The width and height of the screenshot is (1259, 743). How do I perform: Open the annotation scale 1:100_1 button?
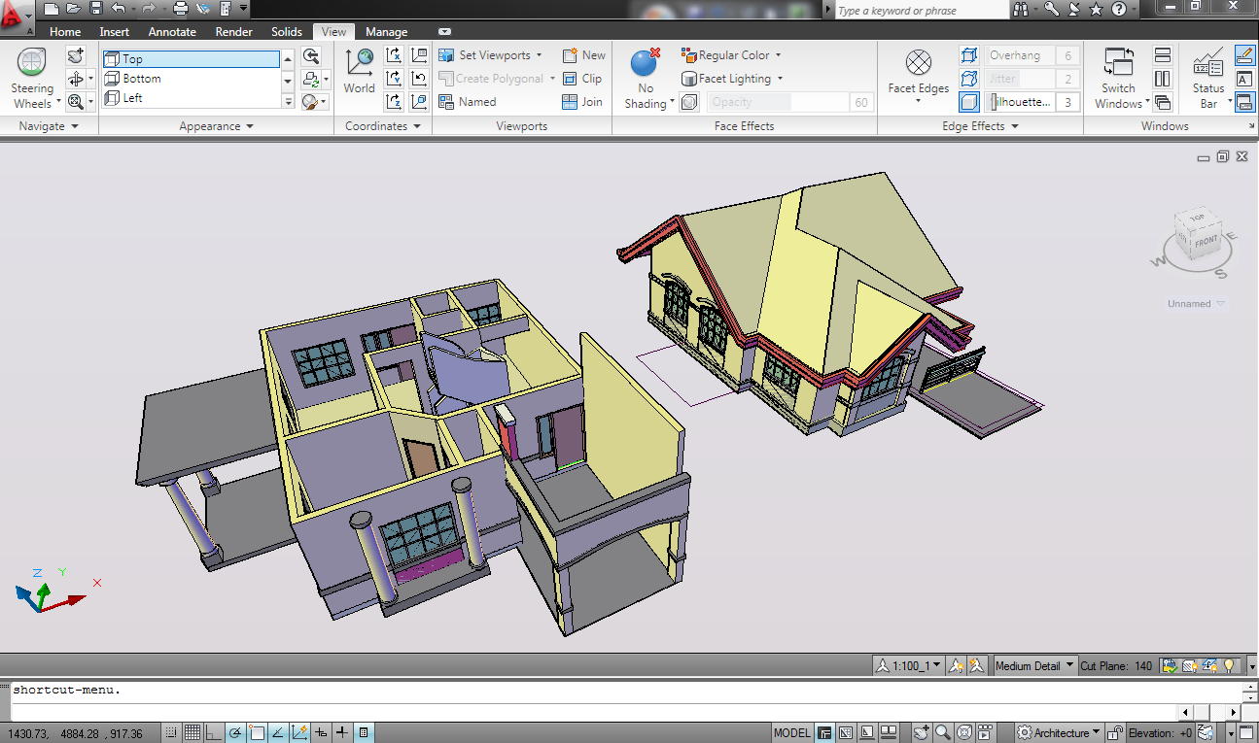910,666
